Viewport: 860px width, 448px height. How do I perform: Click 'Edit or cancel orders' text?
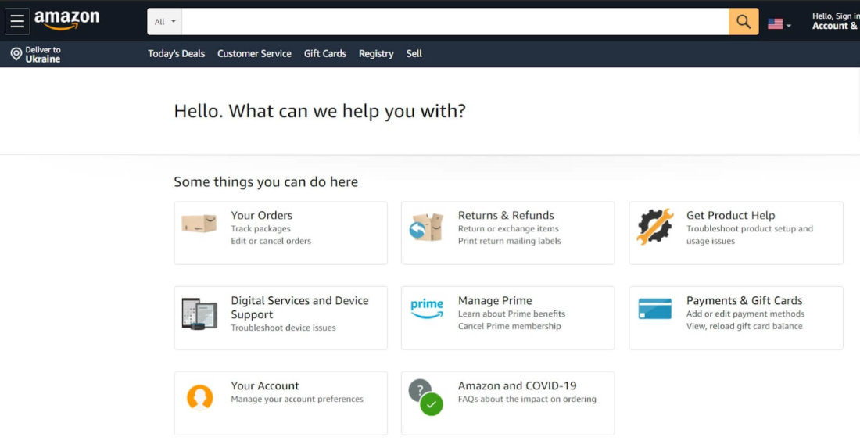tap(271, 241)
